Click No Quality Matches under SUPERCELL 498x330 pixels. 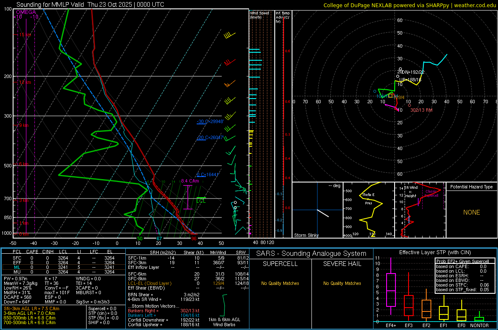(x=280, y=283)
